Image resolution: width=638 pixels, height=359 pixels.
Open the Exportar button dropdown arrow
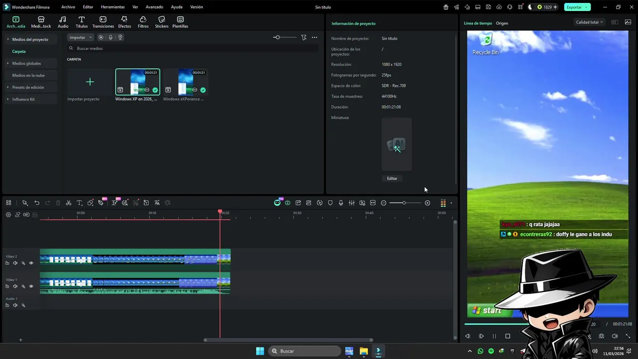click(587, 7)
